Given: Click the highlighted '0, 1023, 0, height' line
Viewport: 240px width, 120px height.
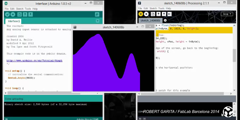Looking at the screenshot, I should pos(184,28).
